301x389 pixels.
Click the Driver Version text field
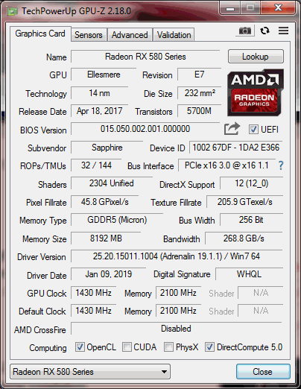pos(177,256)
